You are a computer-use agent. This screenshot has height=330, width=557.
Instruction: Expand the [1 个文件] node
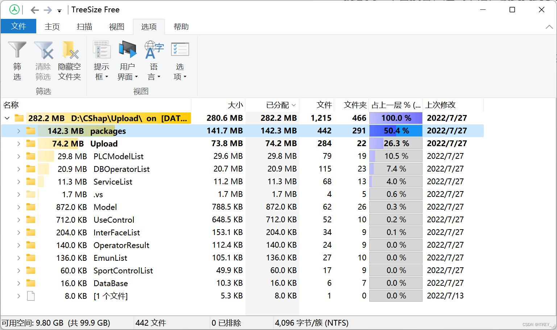(18, 296)
